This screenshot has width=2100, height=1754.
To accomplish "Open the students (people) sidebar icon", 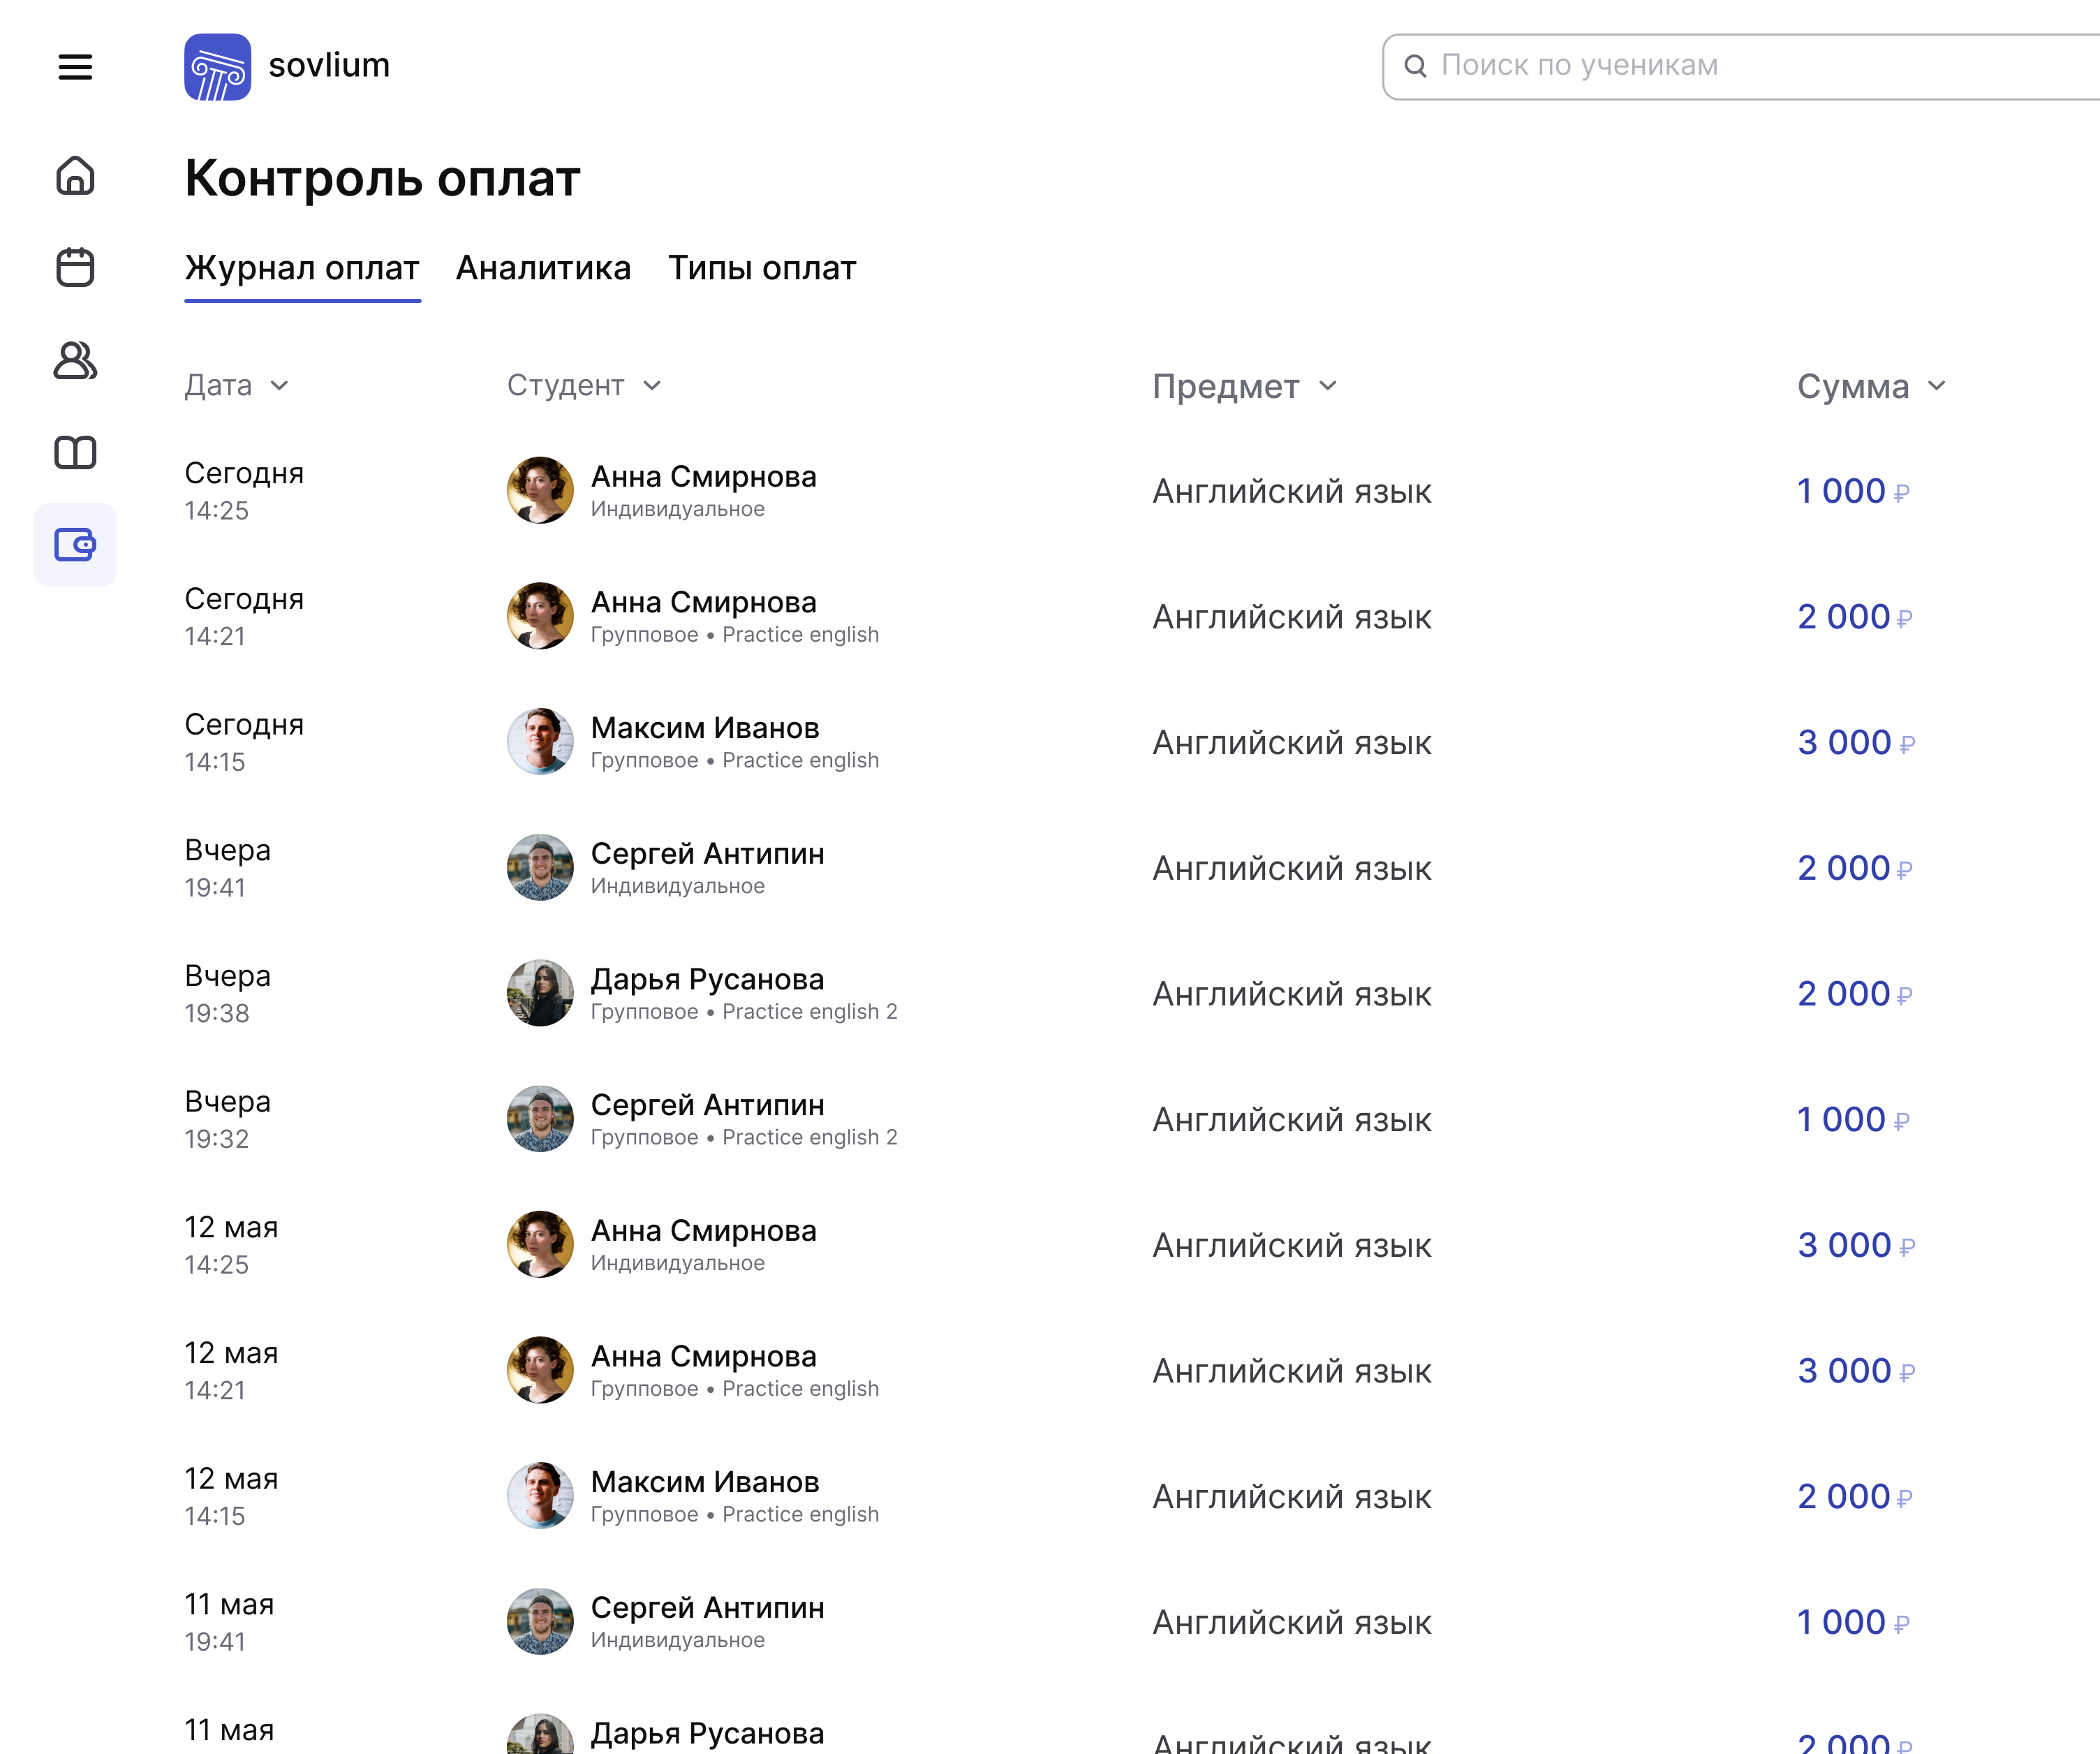I will 75,360.
